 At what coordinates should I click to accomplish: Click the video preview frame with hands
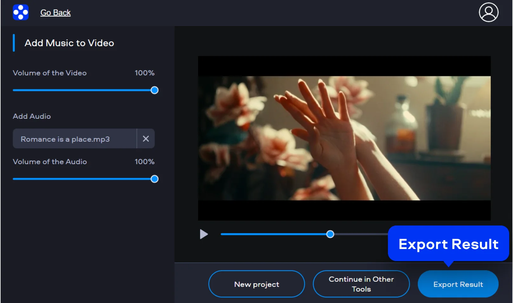tap(344, 138)
